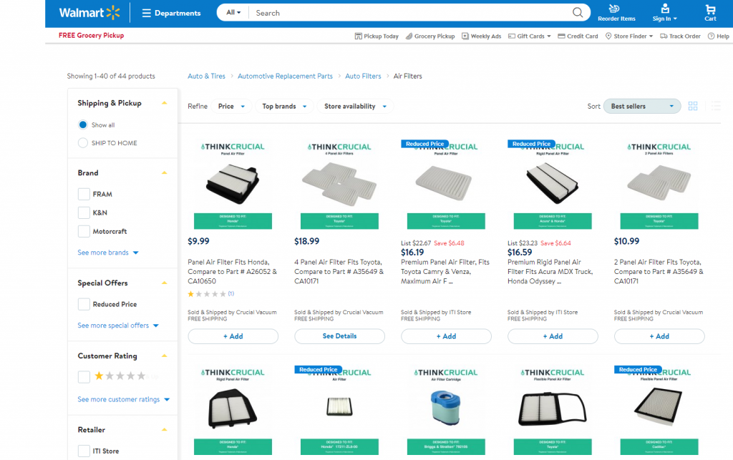This screenshot has width=733, height=460.
Task: Open the Price refine dropdown
Action: click(x=231, y=107)
